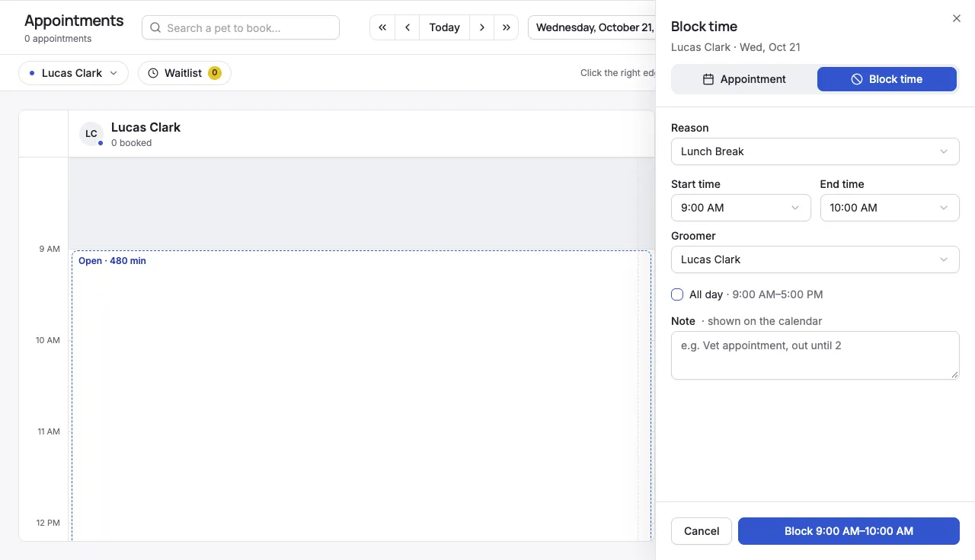This screenshot has height=560, width=975.
Task: Jump forward with double-right chevron
Action: (x=507, y=27)
